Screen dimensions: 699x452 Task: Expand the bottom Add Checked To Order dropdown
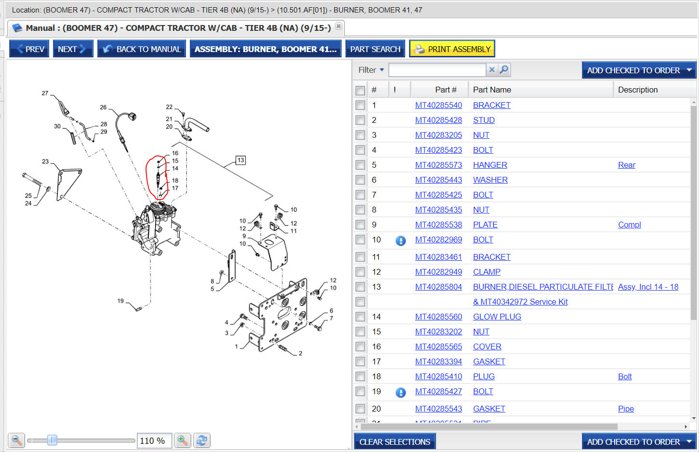[x=689, y=442]
